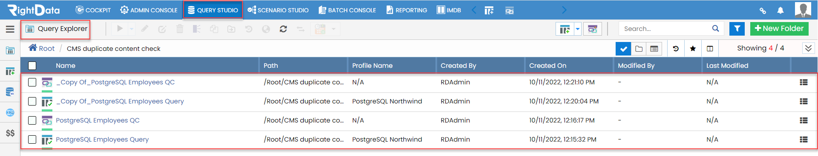Open row menu for PostgreSQL Employees QC
818x156 pixels.
coord(804,120)
